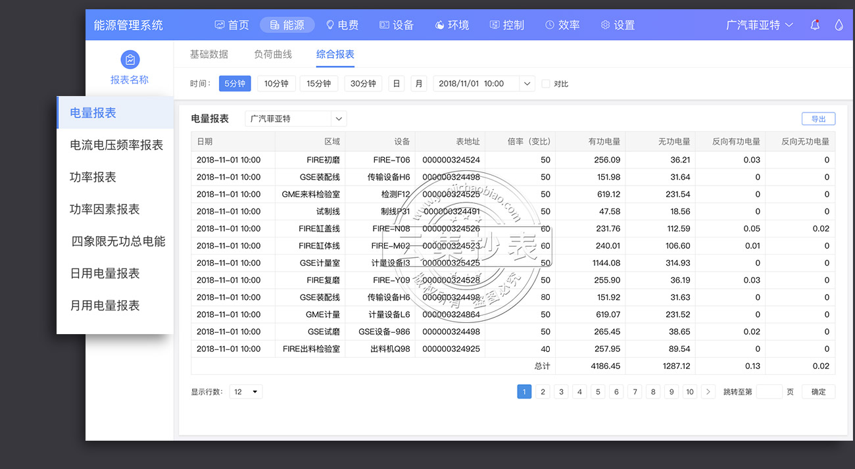Enable the 对比 comparison checkbox

point(545,84)
